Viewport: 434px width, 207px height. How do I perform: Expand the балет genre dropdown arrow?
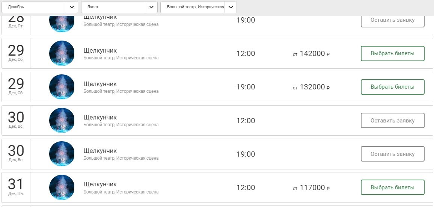point(151,7)
